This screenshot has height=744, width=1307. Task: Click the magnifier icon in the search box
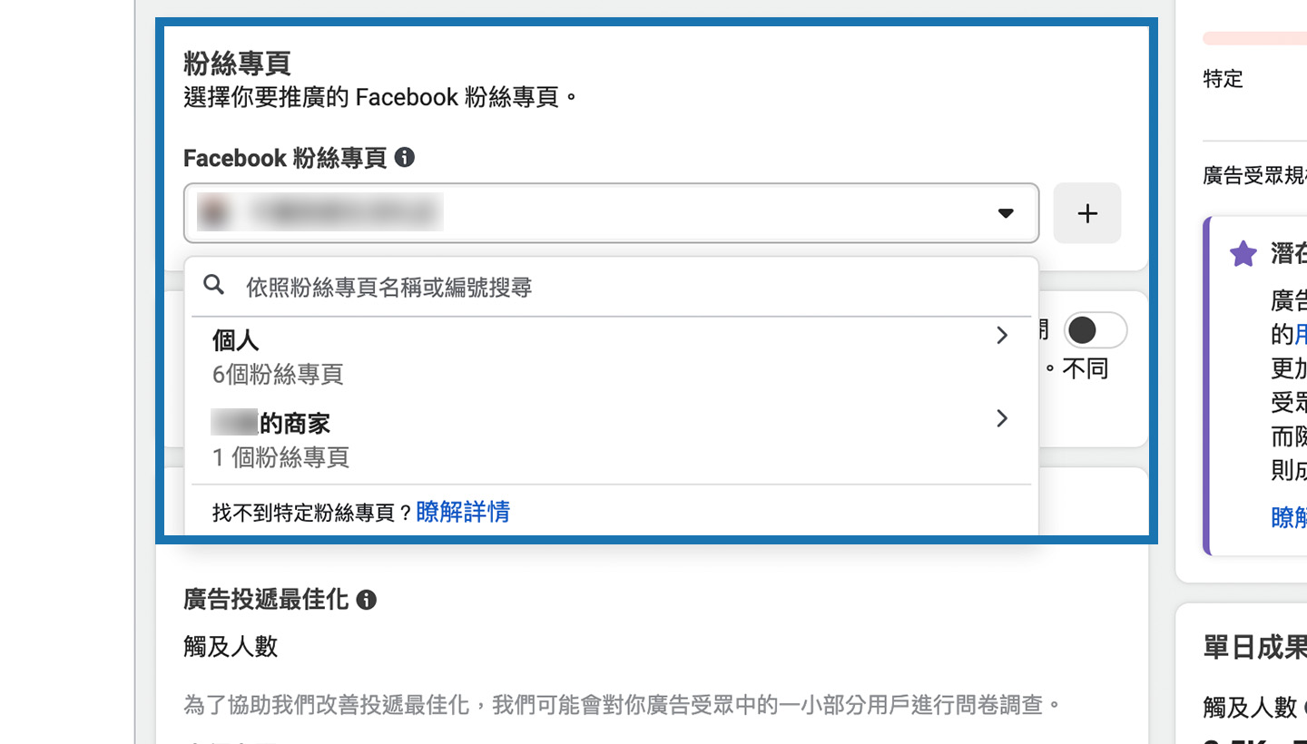click(x=214, y=286)
